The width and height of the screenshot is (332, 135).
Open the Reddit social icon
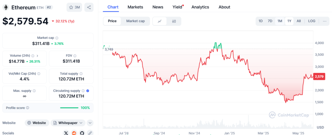tap(74, 133)
